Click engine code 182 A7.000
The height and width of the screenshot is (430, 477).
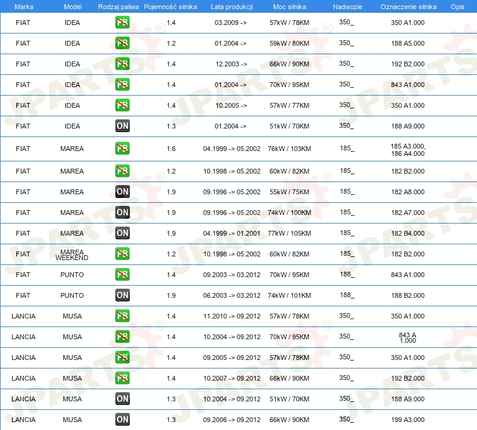coord(407,213)
